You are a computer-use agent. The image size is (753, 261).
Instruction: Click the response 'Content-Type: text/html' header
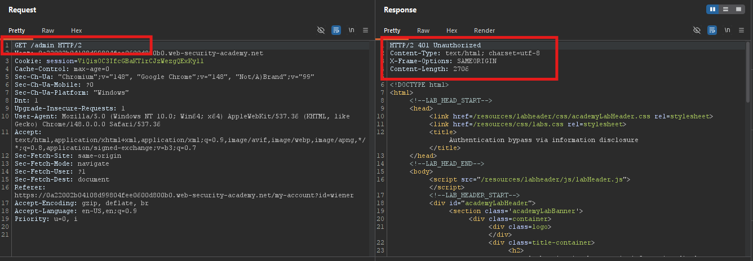point(464,53)
